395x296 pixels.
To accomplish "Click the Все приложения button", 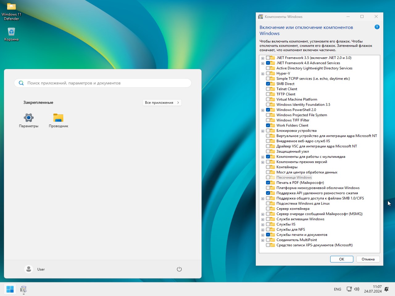I will coord(162,103).
